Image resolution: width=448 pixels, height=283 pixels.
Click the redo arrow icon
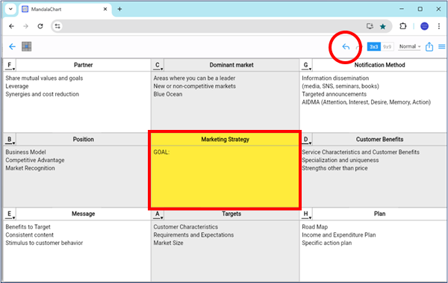[358, 47]
